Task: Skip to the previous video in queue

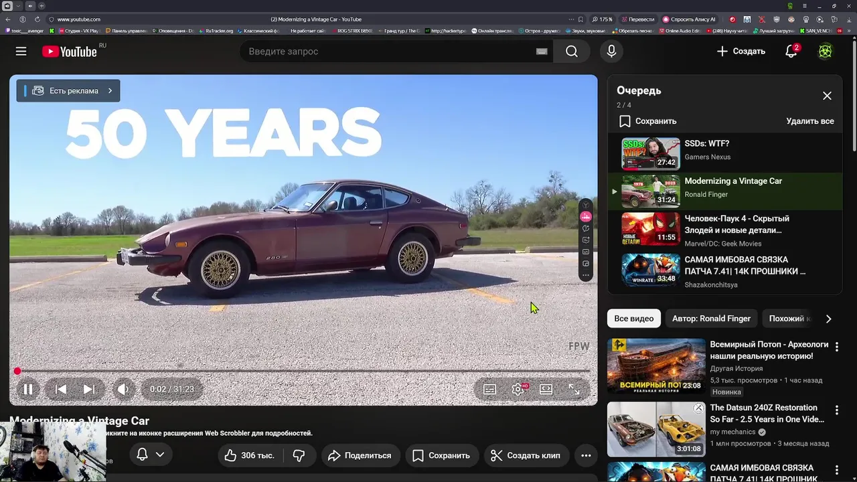Action: coord(60,389)
